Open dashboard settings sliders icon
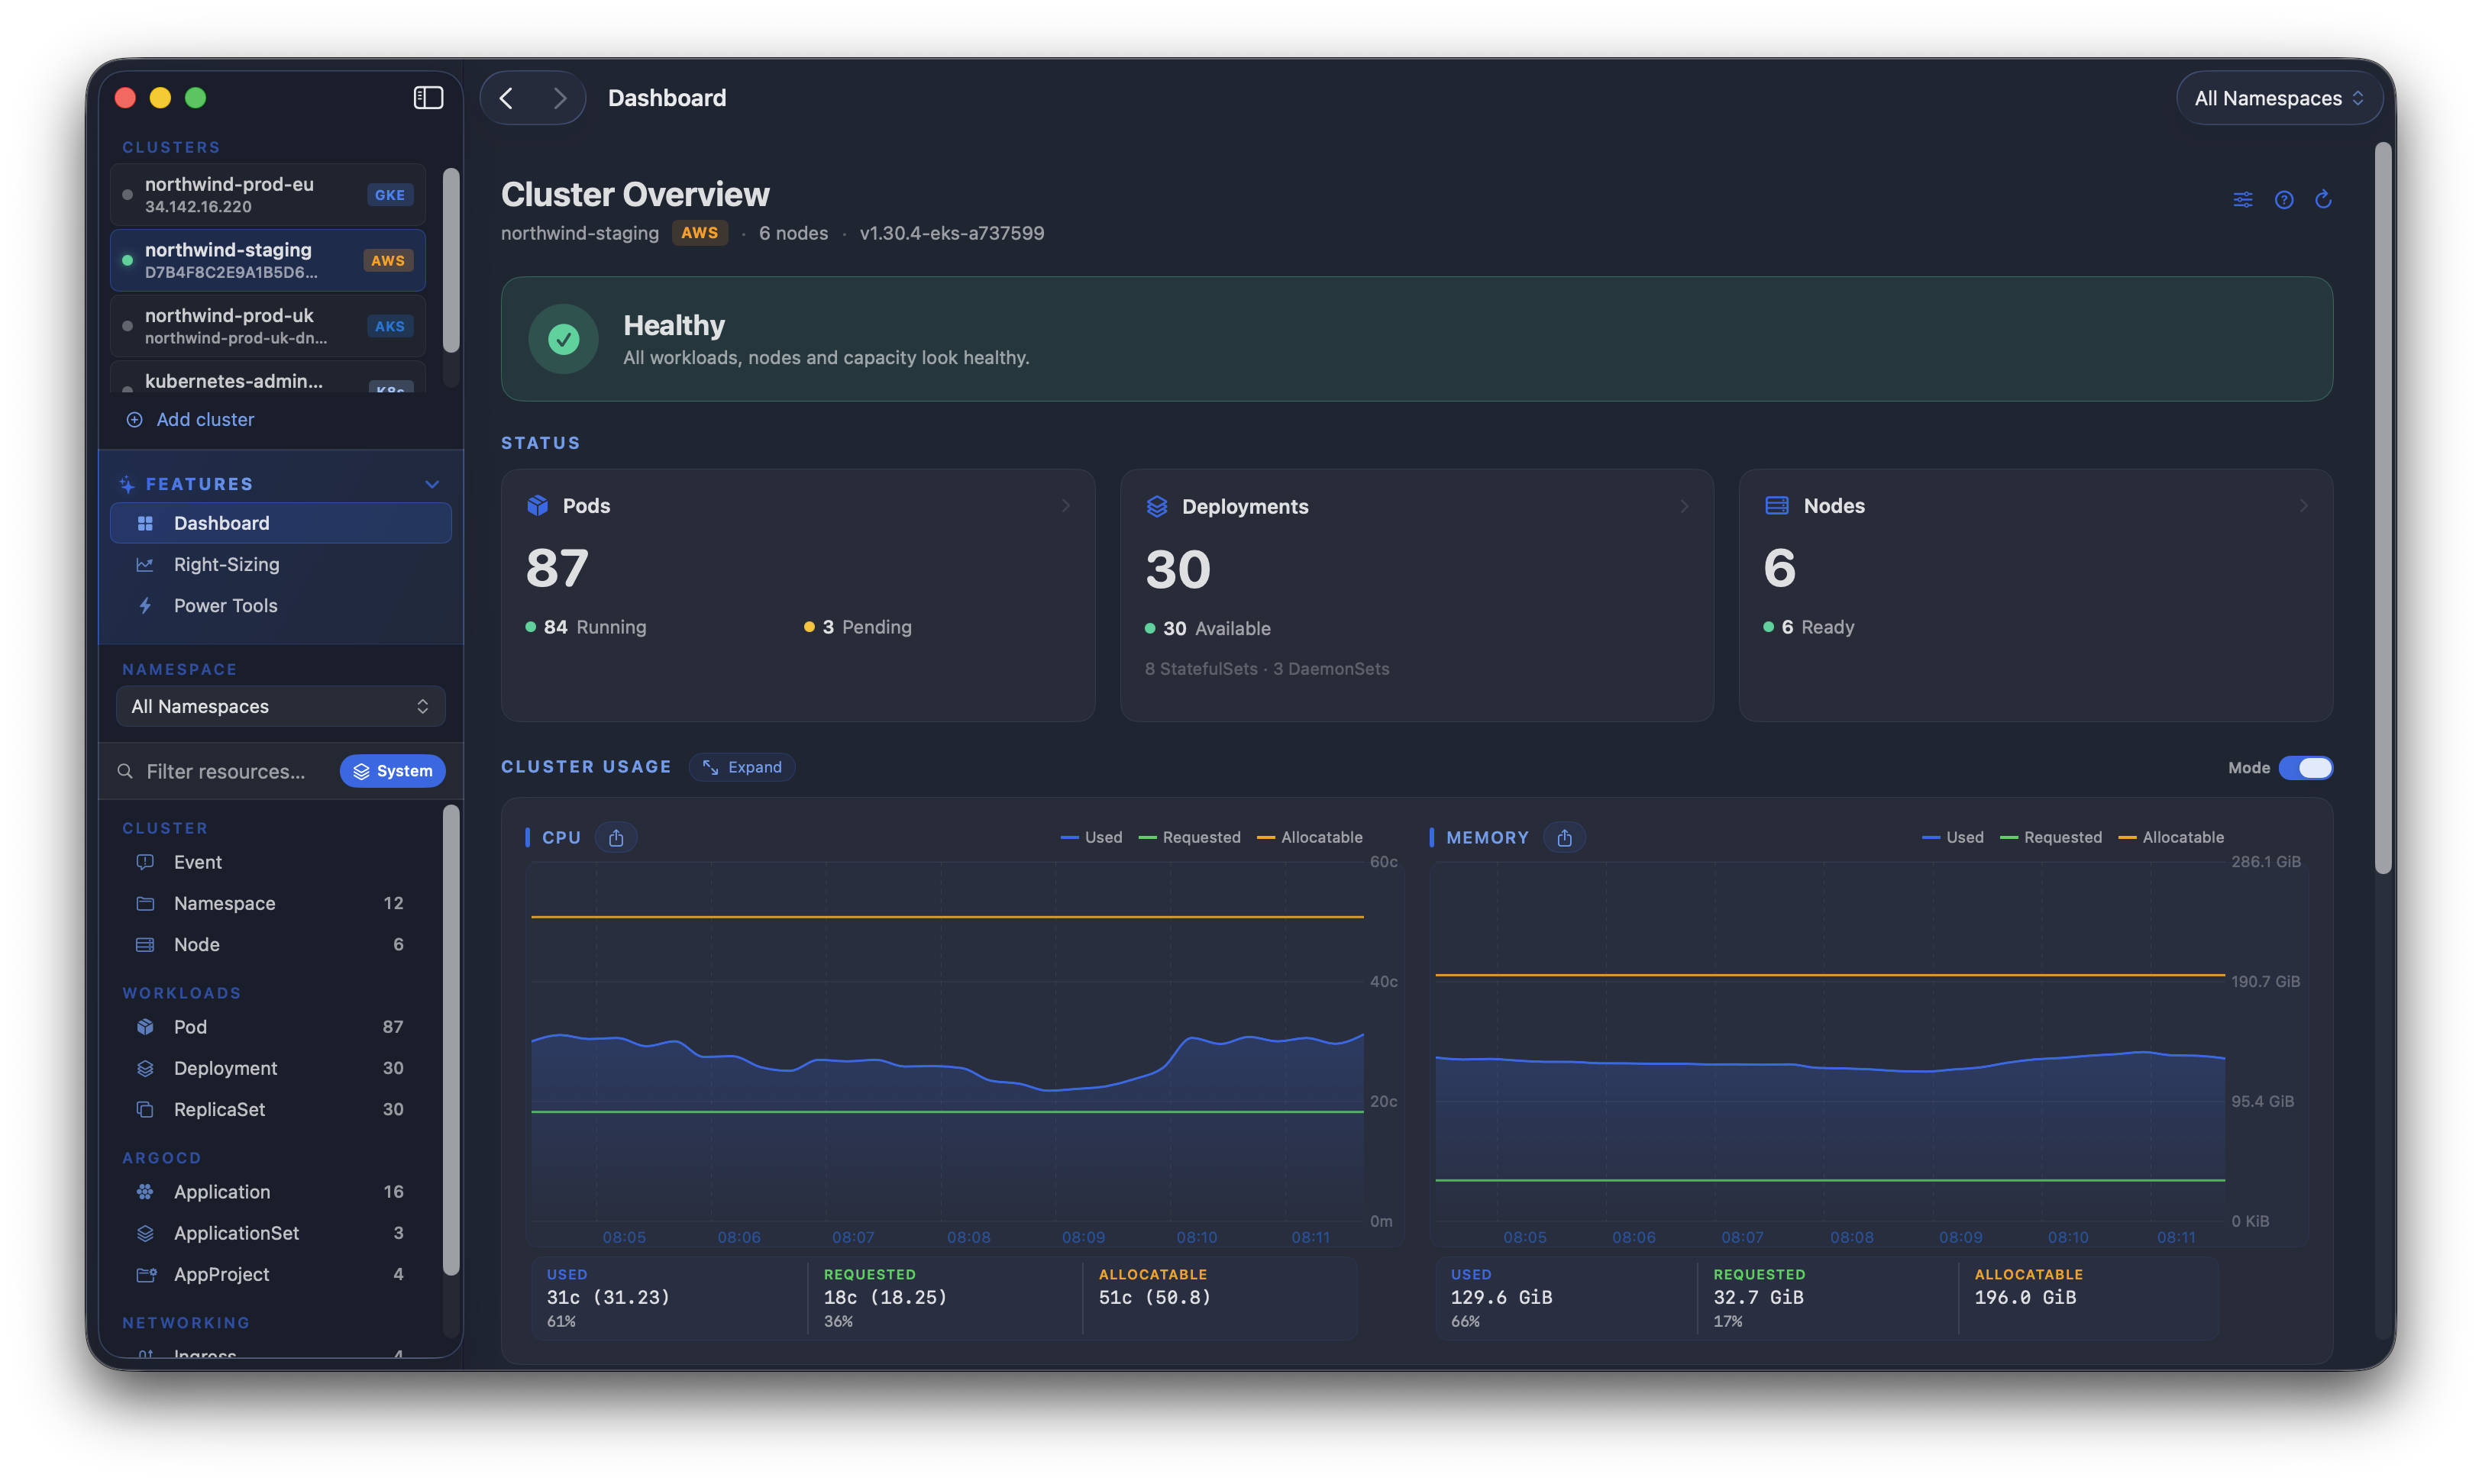This screenshot has height=1484, width=2482. (x=2243, y=199)
